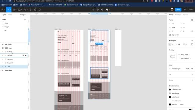The image size is (195, 110).
Task: Select the Design page in Pages list
Action: (7, 27)
